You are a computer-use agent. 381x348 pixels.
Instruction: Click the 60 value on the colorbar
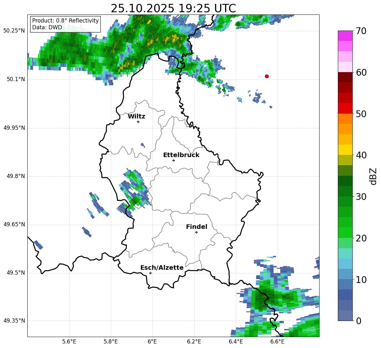coord(361,72)
